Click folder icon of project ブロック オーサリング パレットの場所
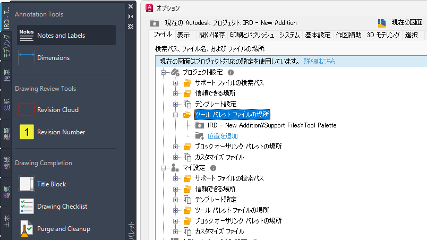This screenshot has width=427, height=240. (x=187, y=147)
